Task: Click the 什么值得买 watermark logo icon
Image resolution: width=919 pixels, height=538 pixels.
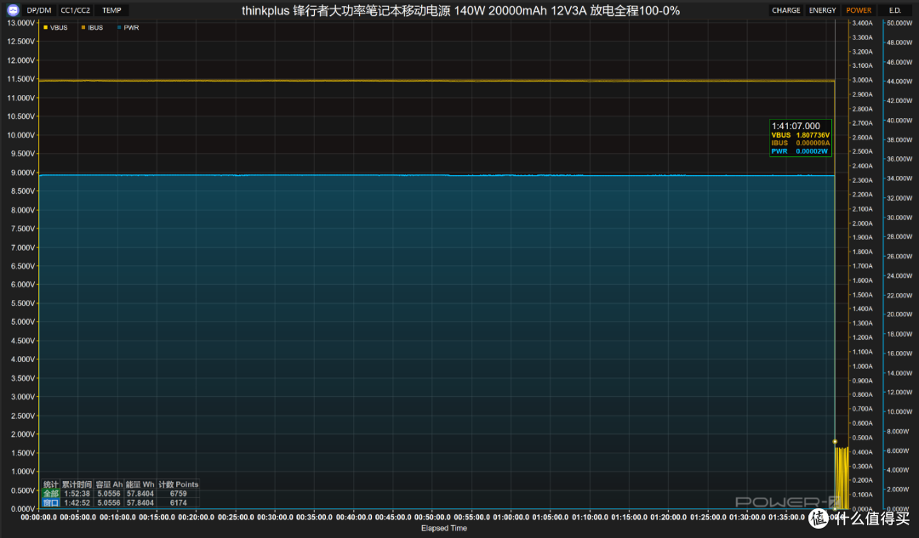Action: pyautogui.click(x=817, y=518)
